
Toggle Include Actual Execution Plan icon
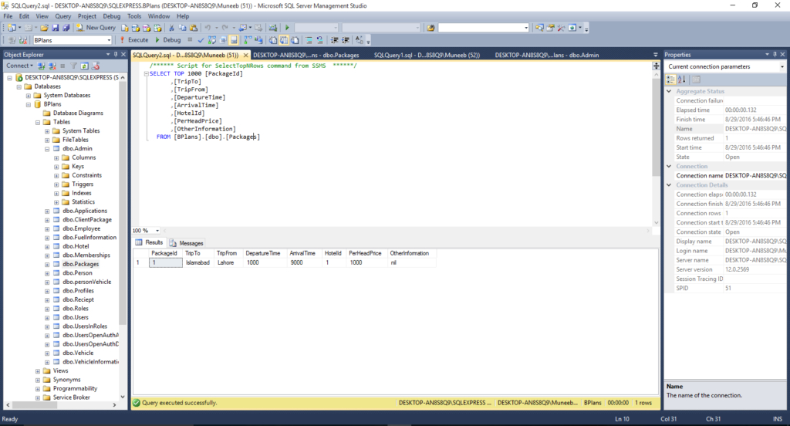pyautogui.click(x=248, y=40)
